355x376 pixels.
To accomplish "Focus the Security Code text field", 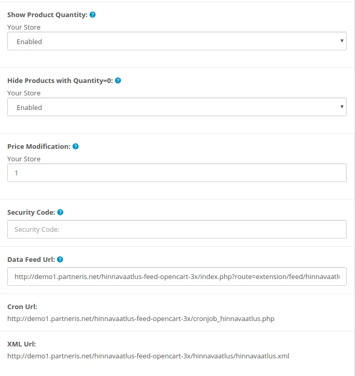I will [x=177, y=229].
